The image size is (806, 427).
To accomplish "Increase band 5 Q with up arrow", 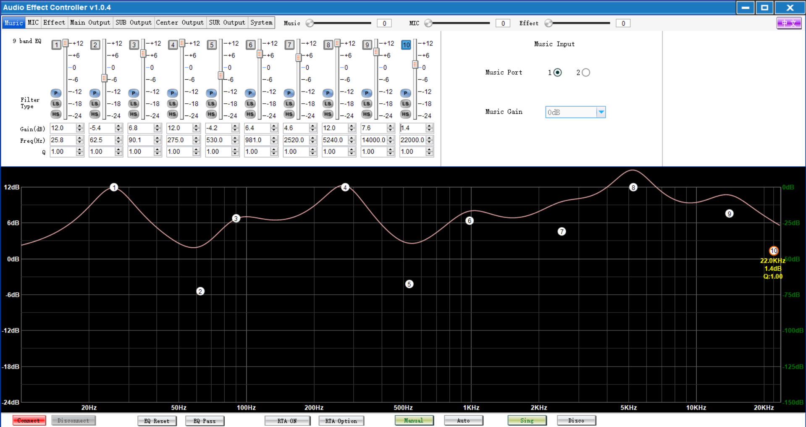I will point(235,149).
